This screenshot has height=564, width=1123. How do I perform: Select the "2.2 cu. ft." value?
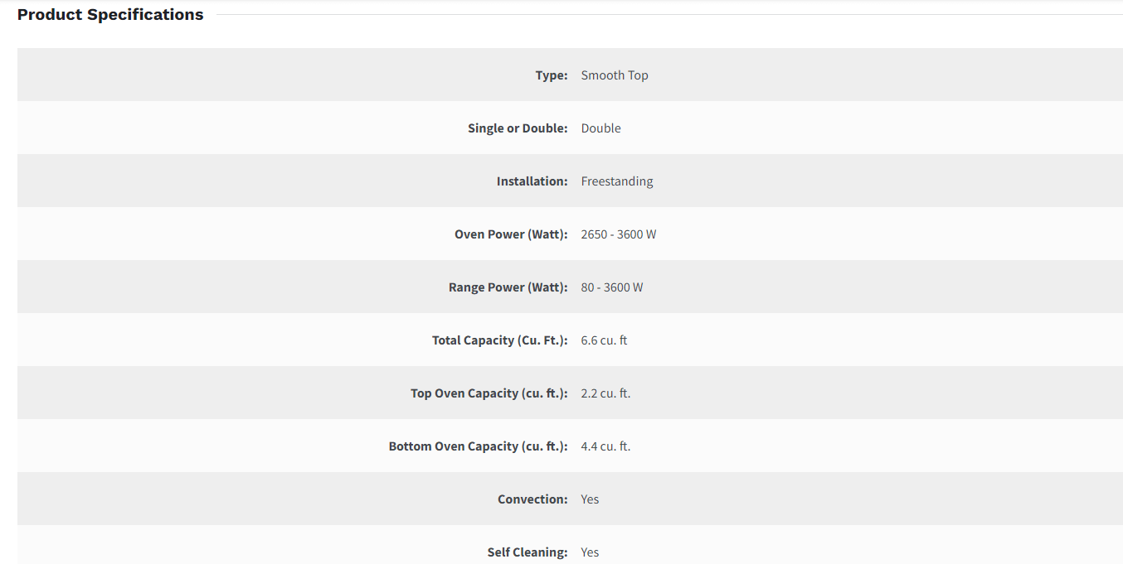point(605,393)
